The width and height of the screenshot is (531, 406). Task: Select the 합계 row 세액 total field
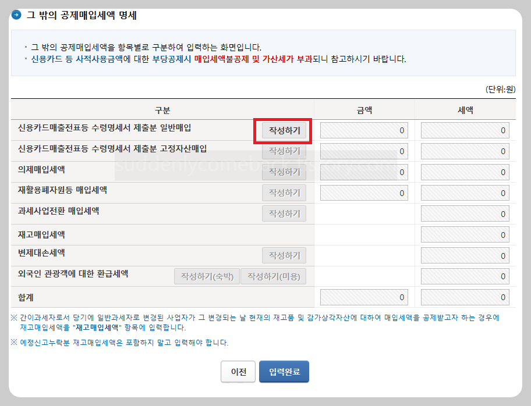465,297
